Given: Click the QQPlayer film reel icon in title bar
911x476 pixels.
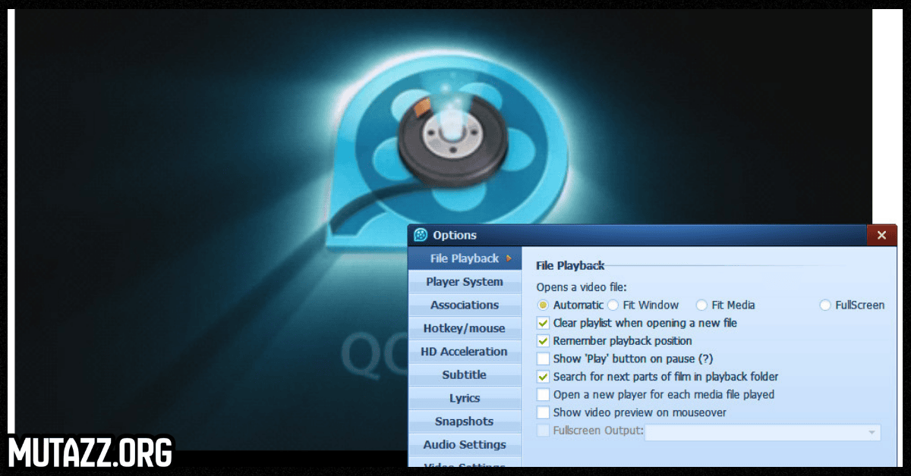Looking at the screenshot, I should pyautogui.click(x=420, y=235).
